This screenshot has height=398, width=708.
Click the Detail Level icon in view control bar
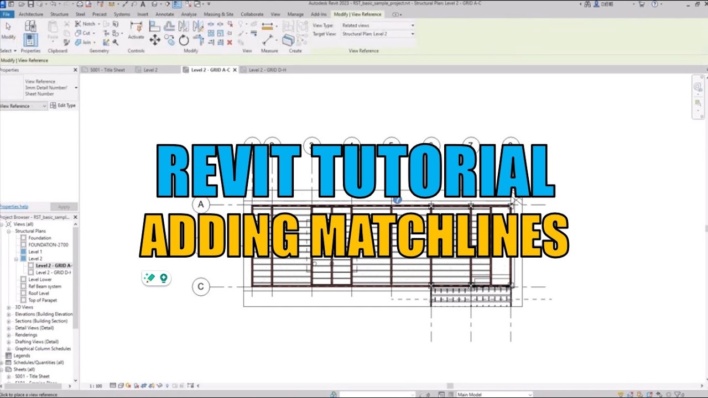[x=113, y=385]
